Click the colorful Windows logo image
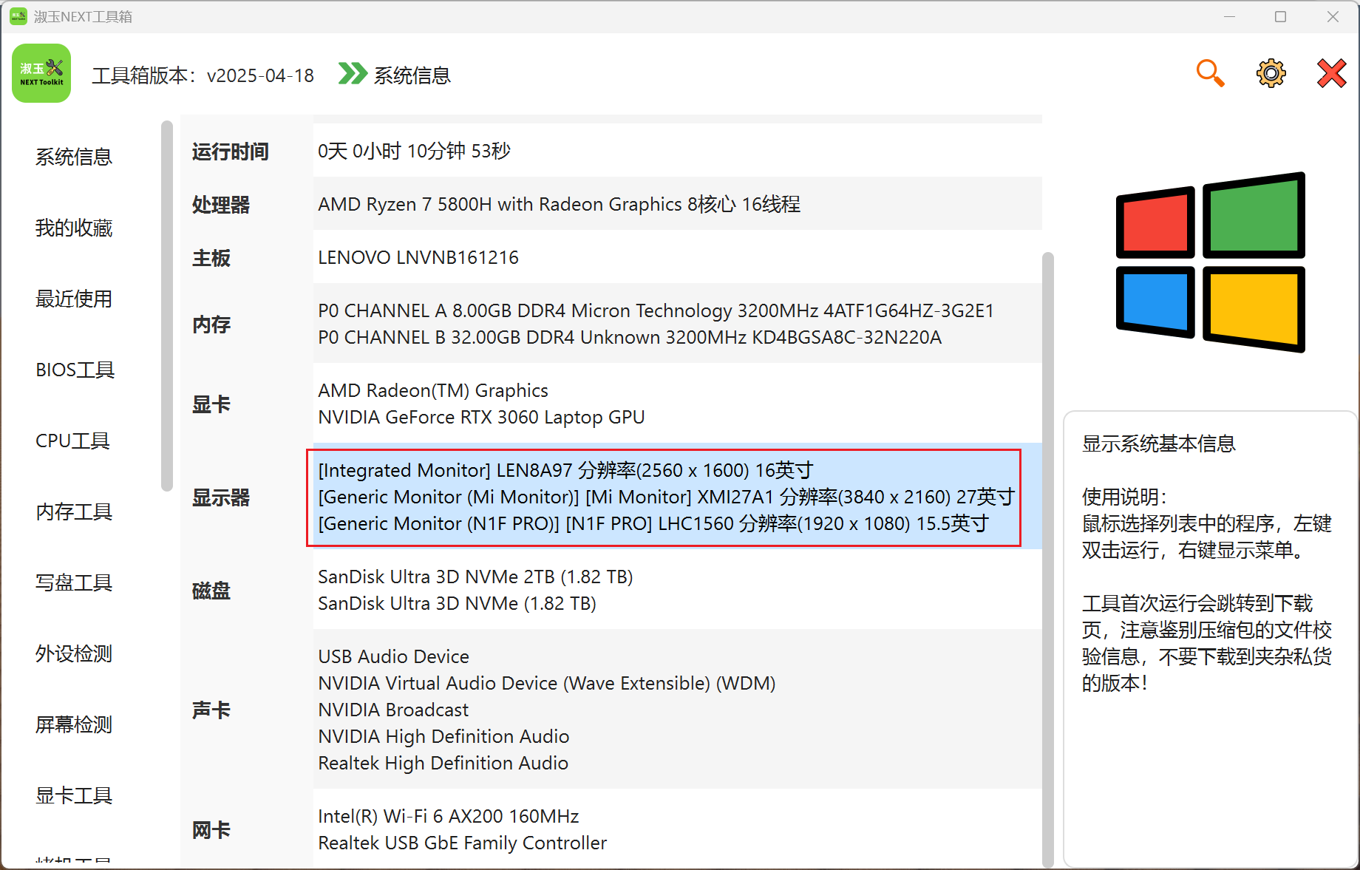The height and width of the screenshot is (870, 1360). point(1210,262)
